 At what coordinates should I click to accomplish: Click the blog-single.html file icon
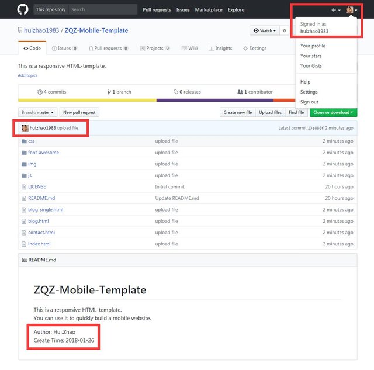click(x=24, y=210)
